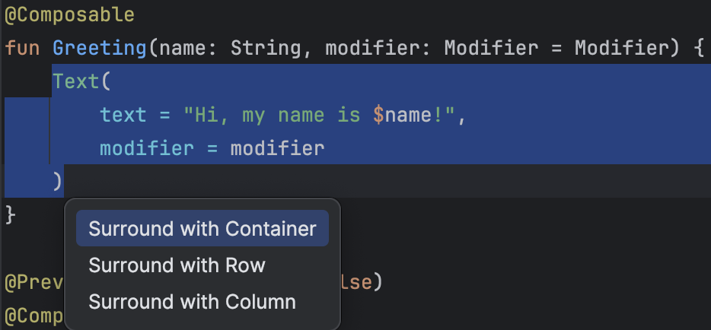Image resolution: width=711 pixels, height=330 pixels.
Task: Pick Surround with Column menu entry
Action: point(192,301)
